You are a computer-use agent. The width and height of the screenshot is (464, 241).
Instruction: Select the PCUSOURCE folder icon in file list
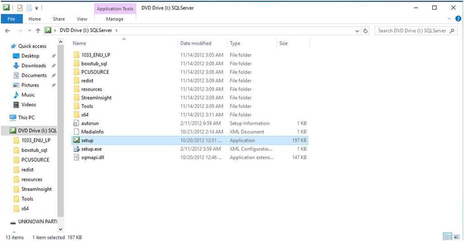(76, 72)
